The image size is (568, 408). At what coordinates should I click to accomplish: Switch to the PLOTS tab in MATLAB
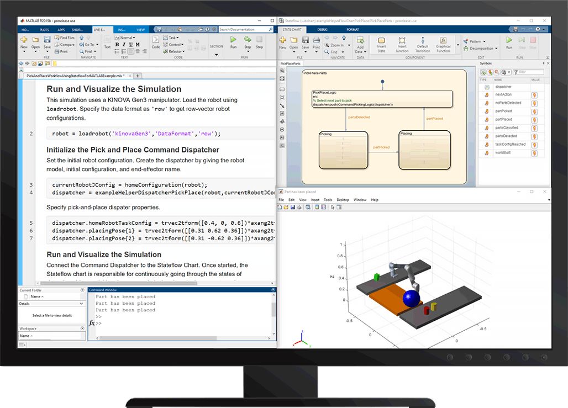coord(44,30)
